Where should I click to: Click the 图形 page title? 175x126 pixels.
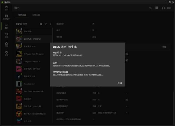click(x=17, y=8)
